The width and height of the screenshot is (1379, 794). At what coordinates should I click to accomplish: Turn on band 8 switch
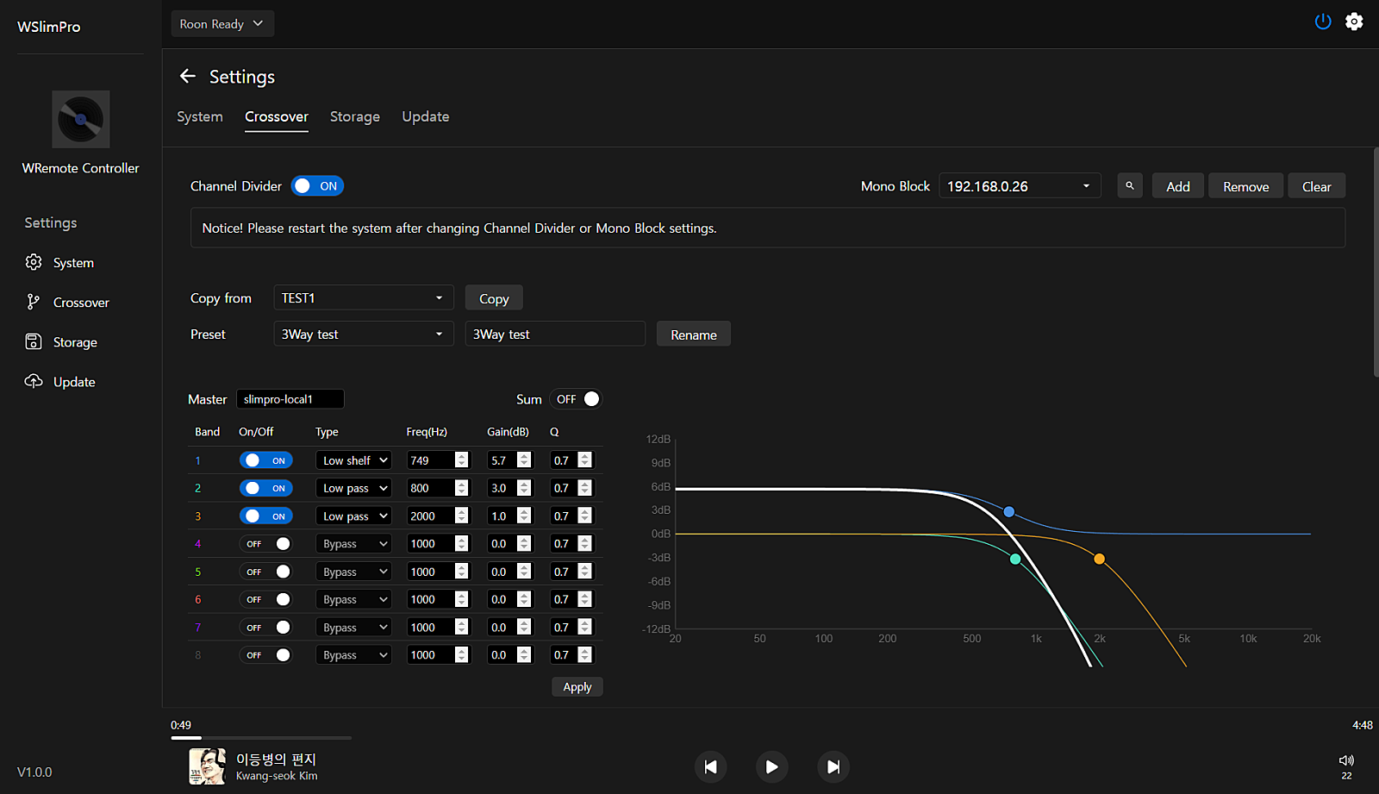coord(266,655)
